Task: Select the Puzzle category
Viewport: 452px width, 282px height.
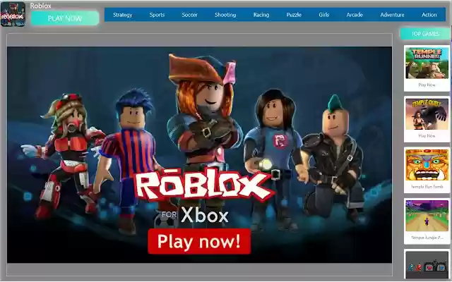Action: 294,15
